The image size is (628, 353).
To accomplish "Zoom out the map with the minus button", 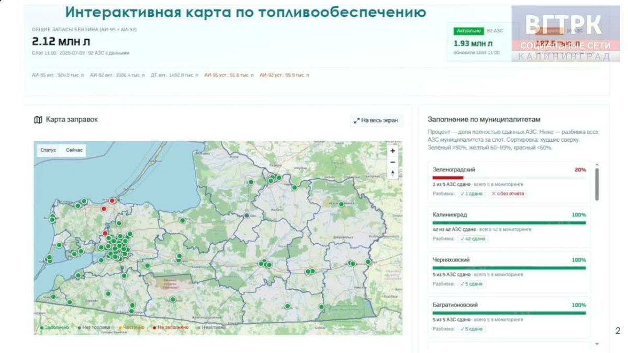I will click(x=393, y=162).
